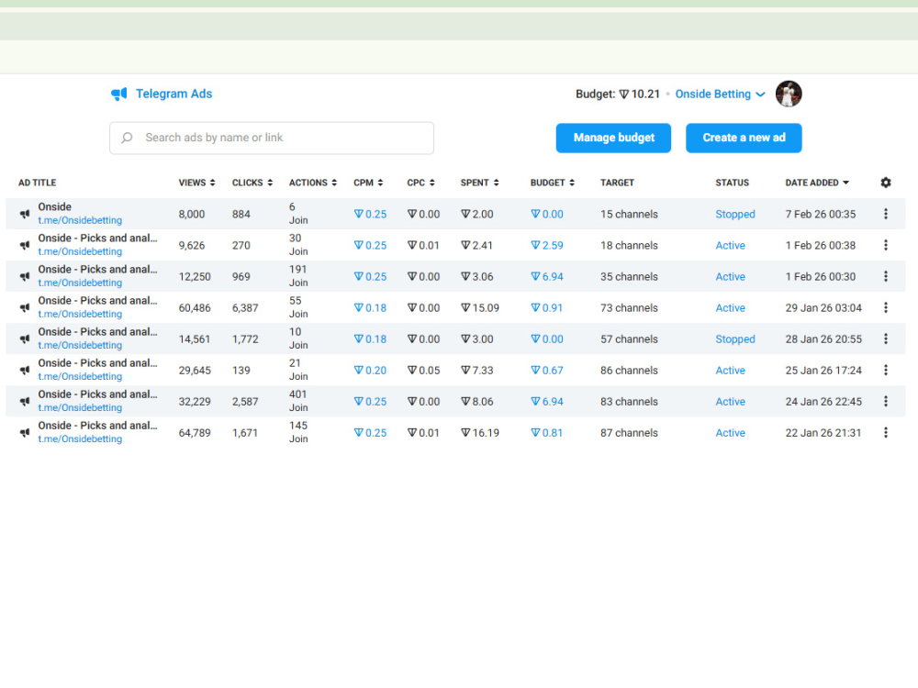Open the ad title with 2,587 clicks
The image size is (918, 688).
coord(98,394)
